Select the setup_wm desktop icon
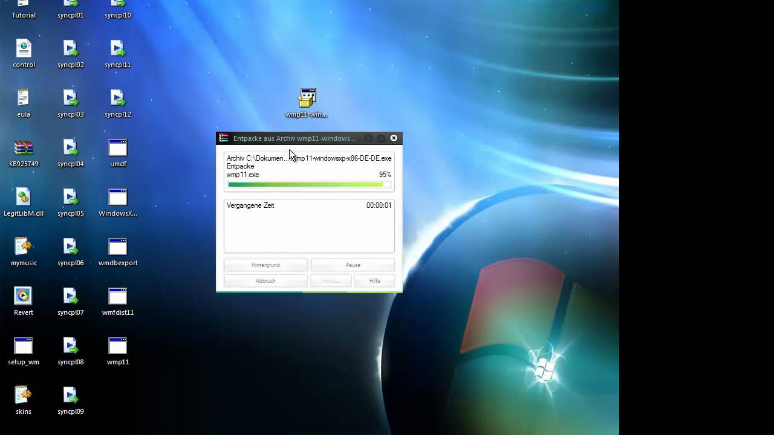Image resolution: width=774 pixels, height=435 pixels. (x=24, y=350)
